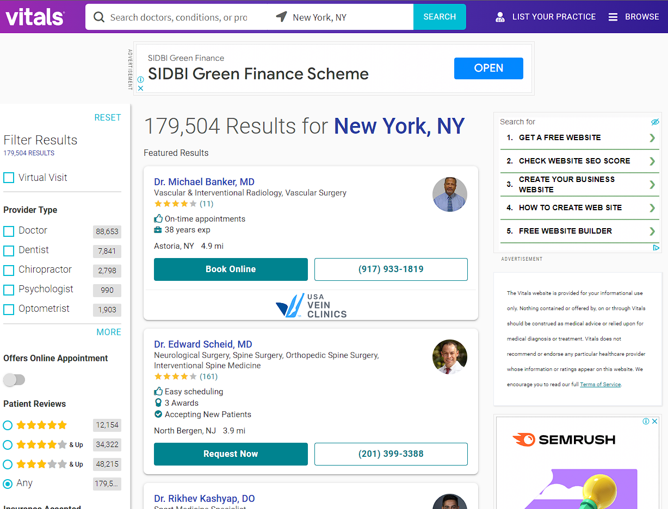Click Dr. Edward Scheid's star rating
668x509 pixels.
[175, 376]
